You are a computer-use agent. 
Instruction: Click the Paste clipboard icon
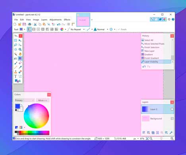(x=44, y=24)
